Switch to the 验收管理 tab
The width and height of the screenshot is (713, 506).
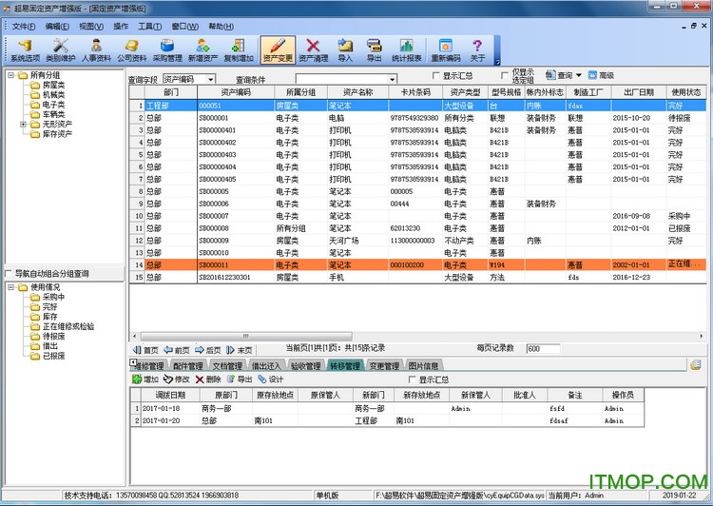click(305, 365)
